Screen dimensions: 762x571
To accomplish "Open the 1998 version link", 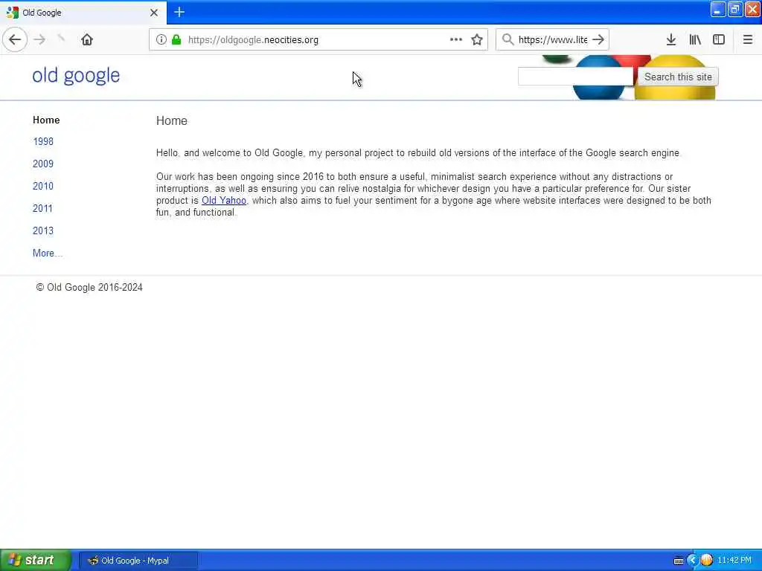I will (43, 142).
